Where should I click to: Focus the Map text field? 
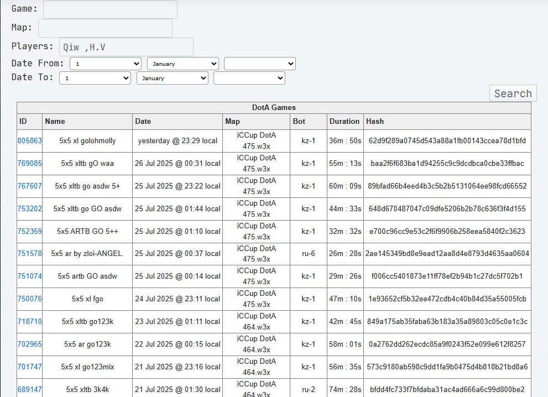pyautogui.click(x=105, y=28)
